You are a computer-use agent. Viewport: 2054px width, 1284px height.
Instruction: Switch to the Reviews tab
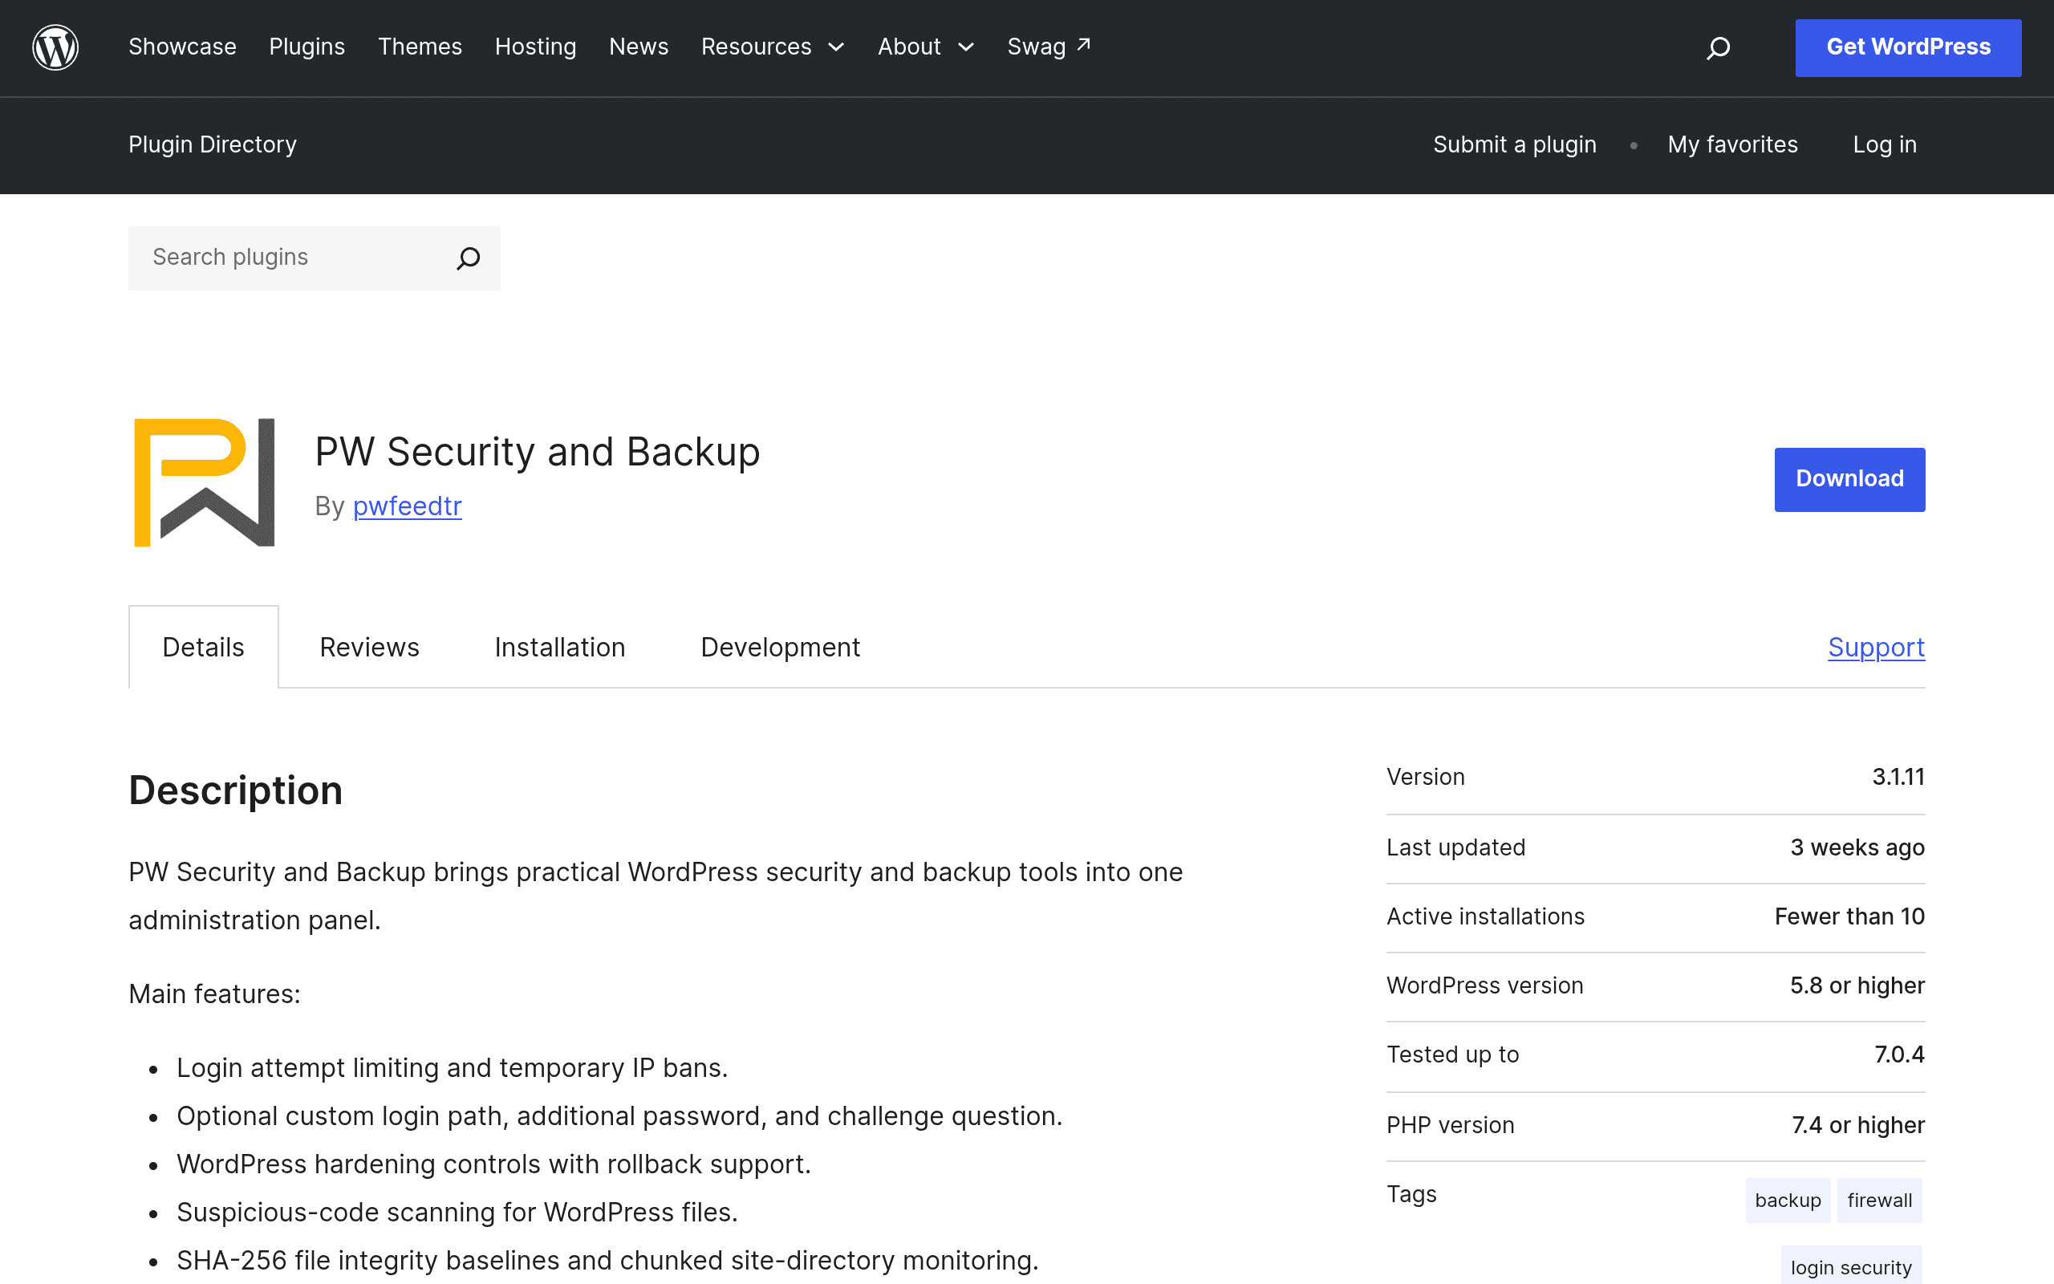click(369, 647)
